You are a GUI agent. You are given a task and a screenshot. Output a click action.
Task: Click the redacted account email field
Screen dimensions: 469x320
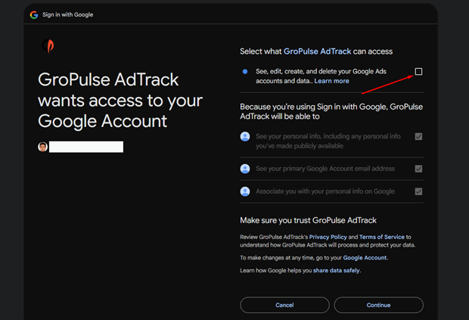click(86, 147)
